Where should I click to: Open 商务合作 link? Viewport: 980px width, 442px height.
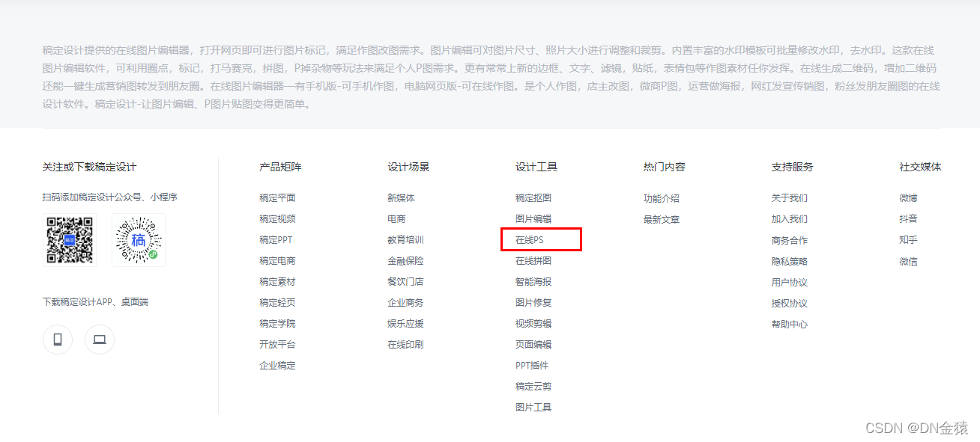pyautogui.click(x=790, y=241)
